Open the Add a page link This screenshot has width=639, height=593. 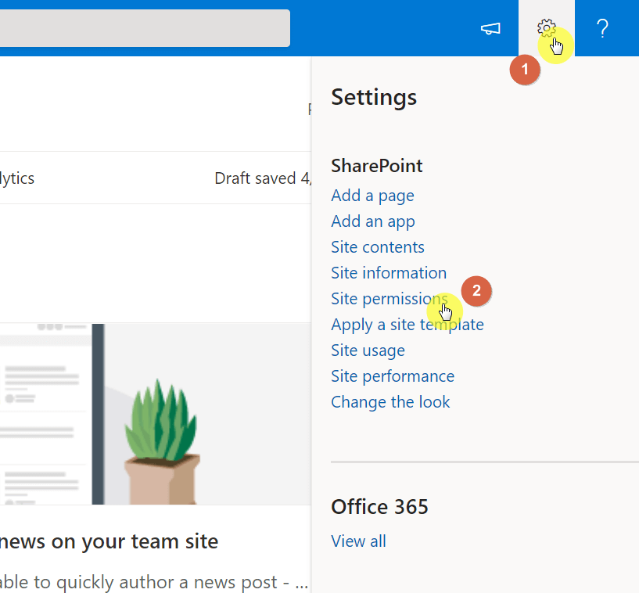(x=372, y=196)
